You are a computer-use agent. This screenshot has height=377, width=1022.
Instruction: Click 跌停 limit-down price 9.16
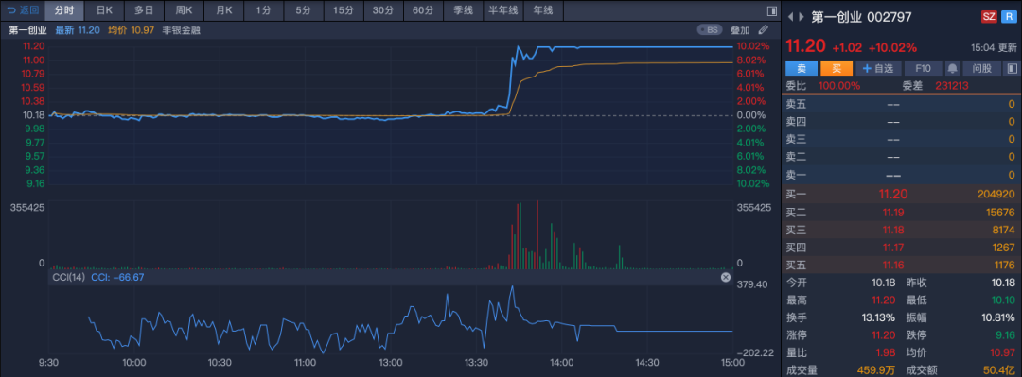coord(1005,335)
